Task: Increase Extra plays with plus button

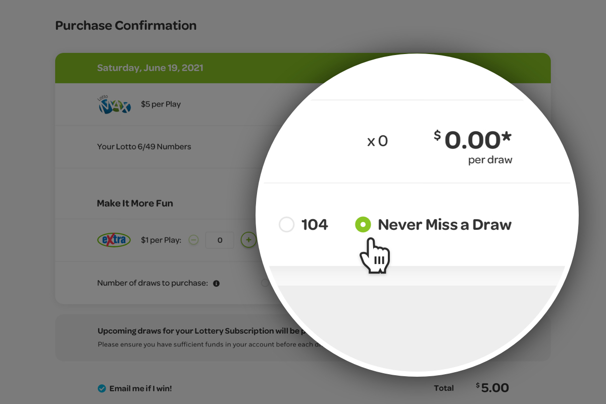Action: click(248, 240)
